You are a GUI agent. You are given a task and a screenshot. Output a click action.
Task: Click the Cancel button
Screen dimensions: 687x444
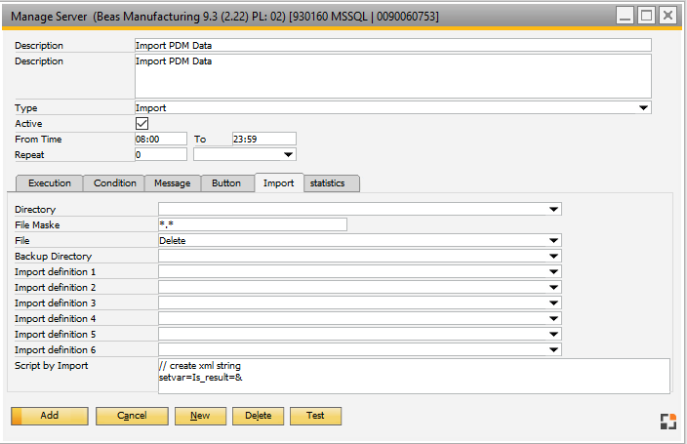132,416
